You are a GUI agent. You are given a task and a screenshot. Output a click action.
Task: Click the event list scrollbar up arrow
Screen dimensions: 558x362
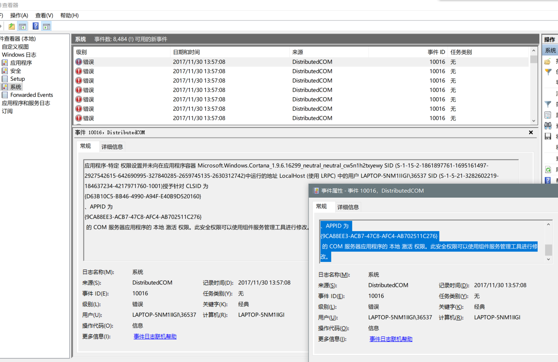pyautogui.click(x=534, y=51)
